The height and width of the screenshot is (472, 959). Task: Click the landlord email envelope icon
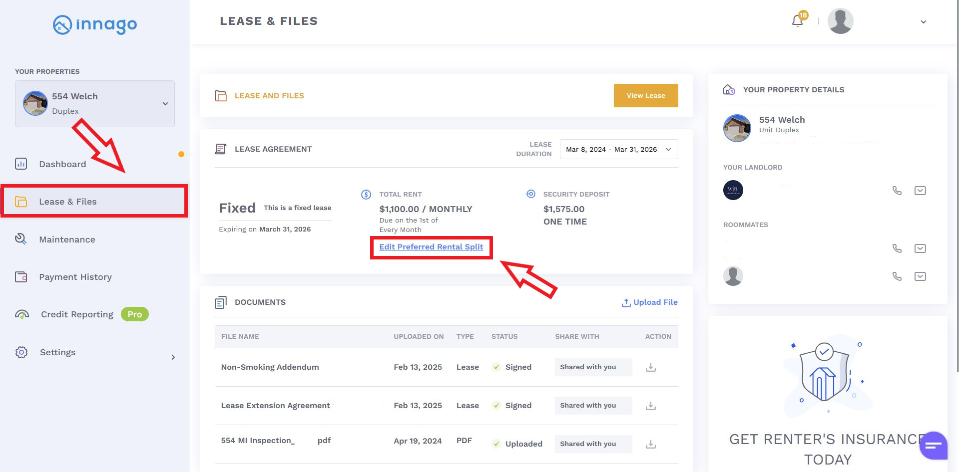pyautogui.click(x=920, y=191)
